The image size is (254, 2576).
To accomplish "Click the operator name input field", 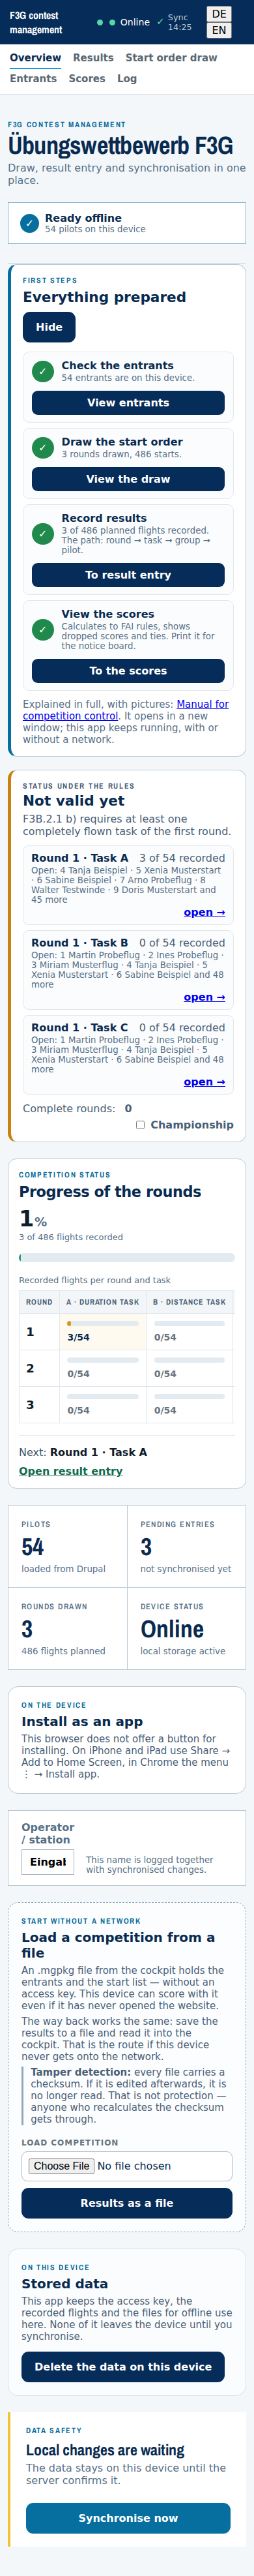I will (x=47, y=1862).
